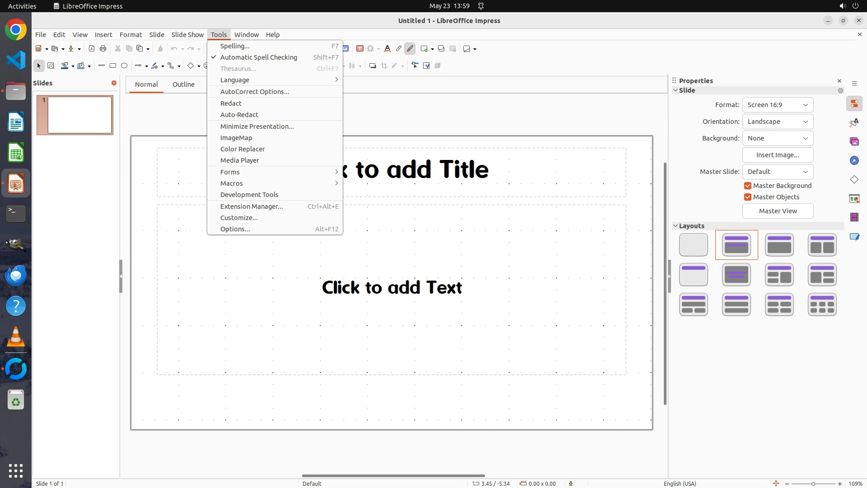Click the zoom slider in status bar

point(813,484)
